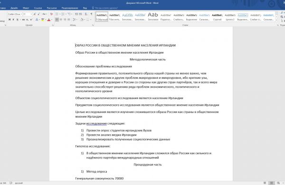The height and width of the screenshot is (185, 285).
Task: Center text alignment
Action: (x=61, y=19)
